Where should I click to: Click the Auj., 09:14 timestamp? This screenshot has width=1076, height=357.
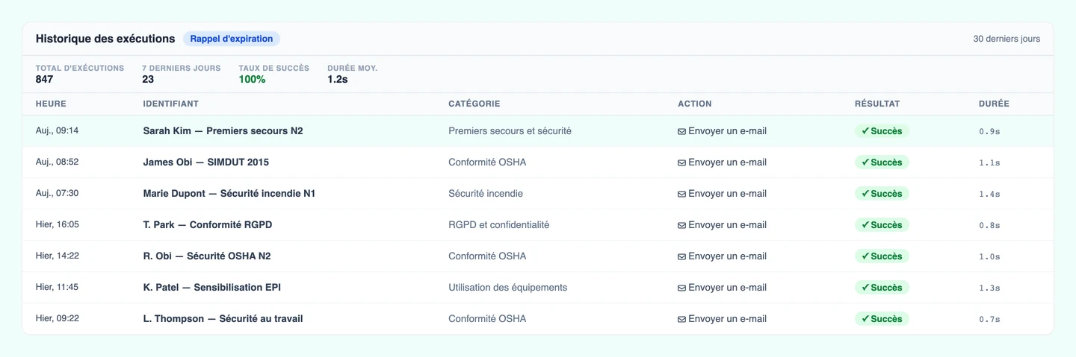tap(57, 131)
